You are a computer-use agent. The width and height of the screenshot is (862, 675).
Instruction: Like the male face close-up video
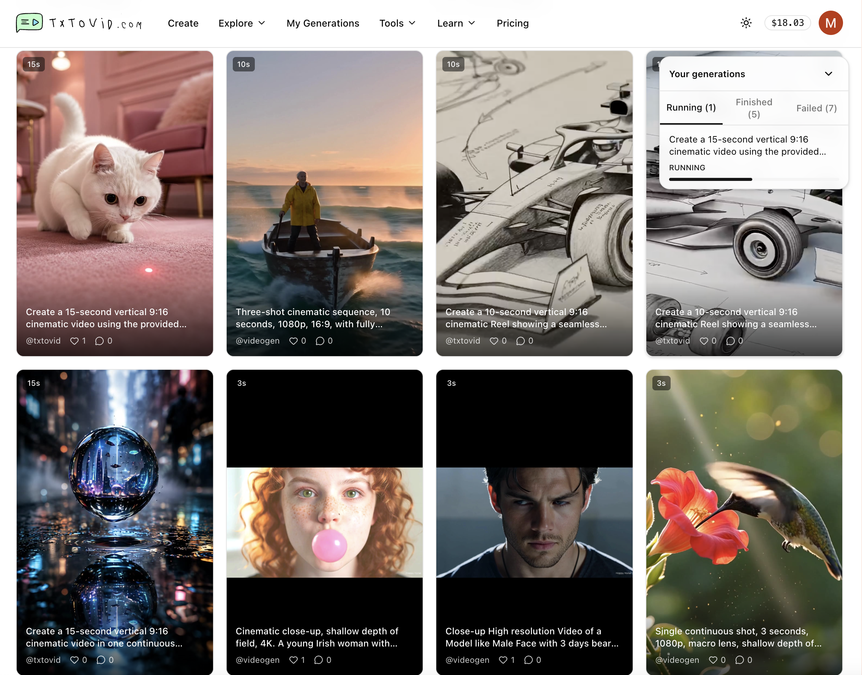click(x=503, y=659)
